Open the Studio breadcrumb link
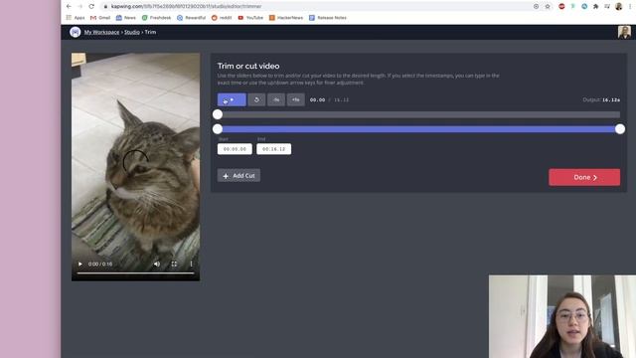This screenshot has width=636, height=358. [x=132, y=32]
